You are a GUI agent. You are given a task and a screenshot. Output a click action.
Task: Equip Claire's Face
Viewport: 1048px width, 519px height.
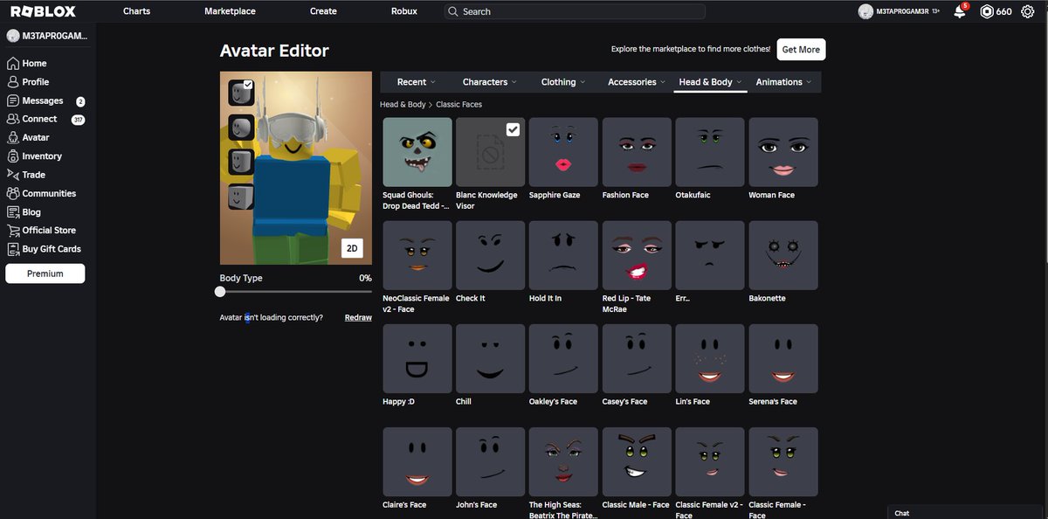pos(417,462)
